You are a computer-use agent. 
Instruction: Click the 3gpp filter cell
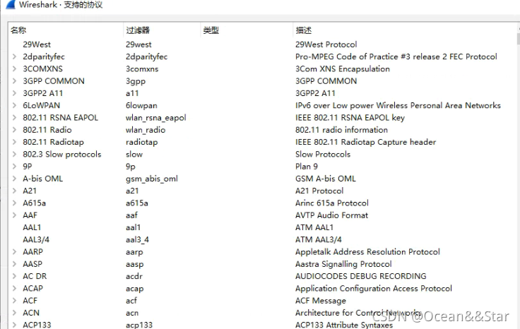(136, 81)
